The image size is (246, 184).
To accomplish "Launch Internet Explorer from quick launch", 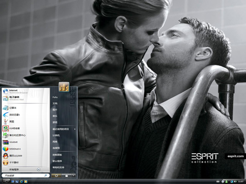I will click(21, 182).
